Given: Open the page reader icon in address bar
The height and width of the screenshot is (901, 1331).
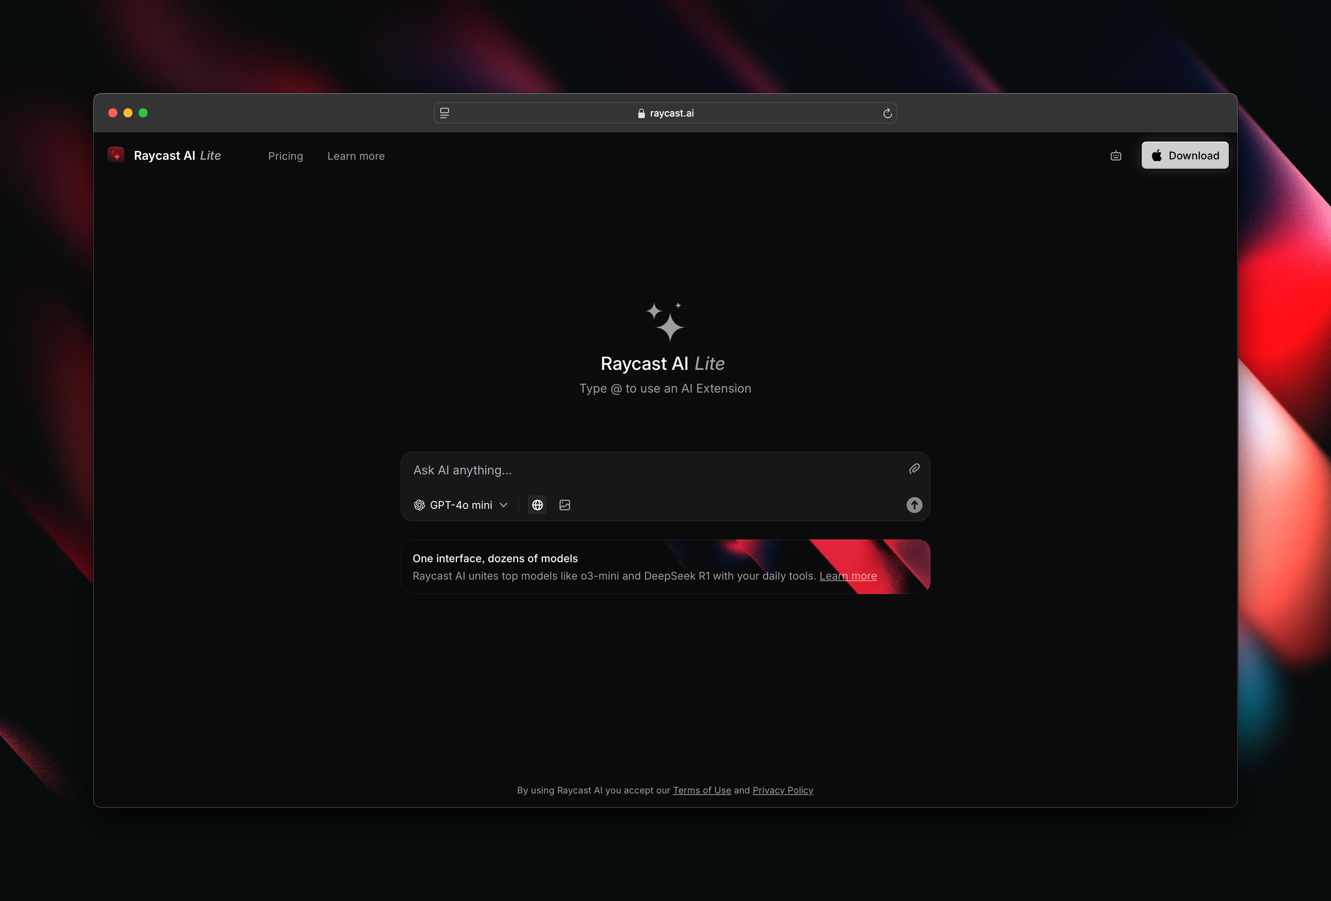Looking at the screenshot, I should [444, 114].
